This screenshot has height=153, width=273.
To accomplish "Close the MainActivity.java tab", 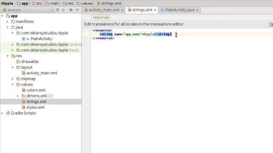I will click(x=197, y=10).
